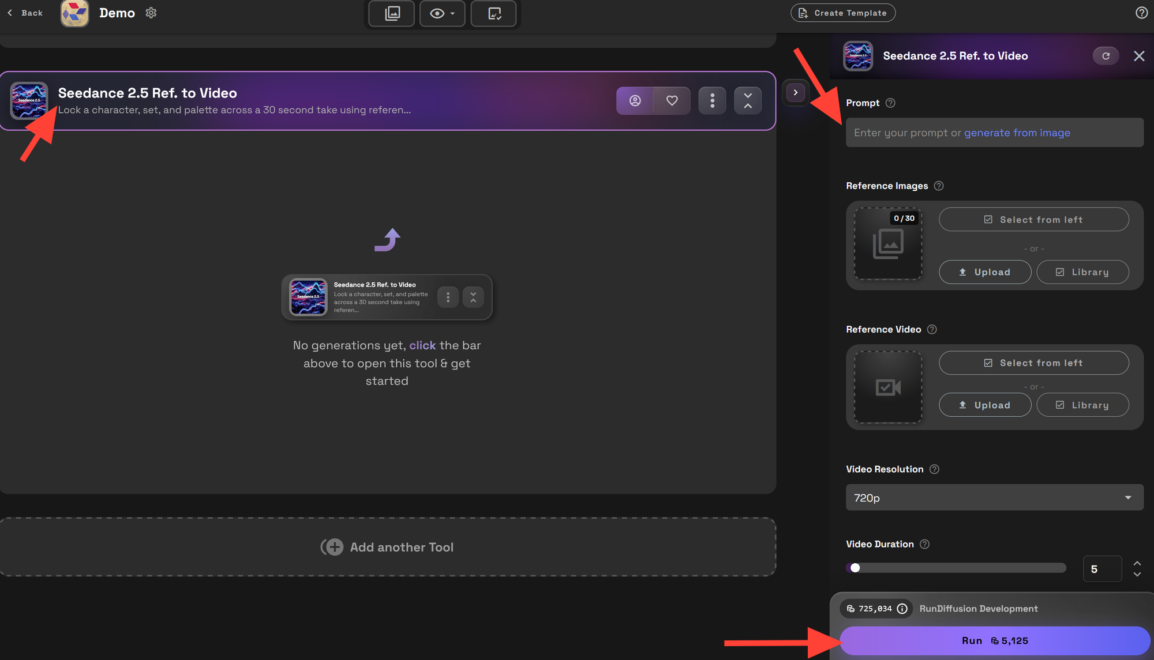The width and height of the screenshot is (1154, 660).
Task: Click the 'RunDiffusion Development' label
Action: point(979,609)
